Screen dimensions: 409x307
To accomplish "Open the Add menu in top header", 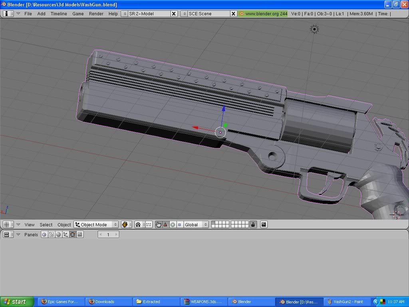I will tap(41, 14).
